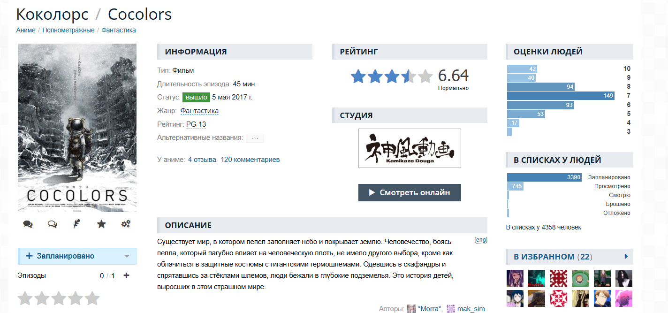
Task: Open the gears settings icon under poster
Action: tap(126, 224)
